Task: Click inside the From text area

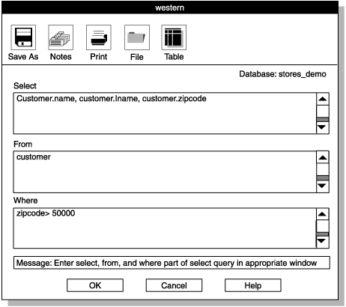Action: point(165,171)
